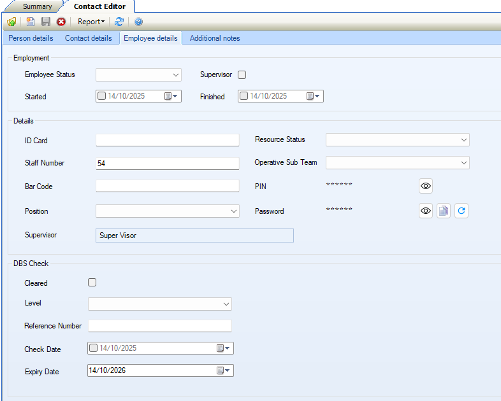Enable the DBS Check Cleared checkbox
501x401 pixels.
tap(92, 283)
